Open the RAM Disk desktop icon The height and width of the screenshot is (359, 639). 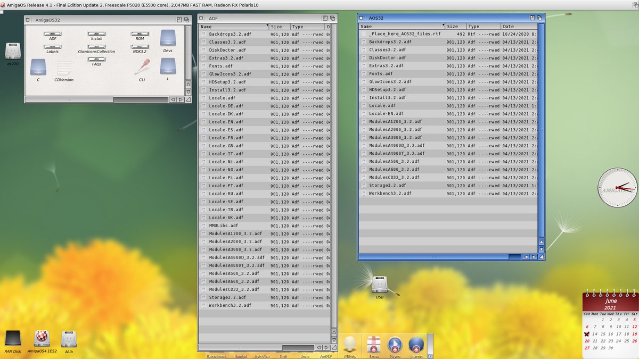tap(12, 338)
